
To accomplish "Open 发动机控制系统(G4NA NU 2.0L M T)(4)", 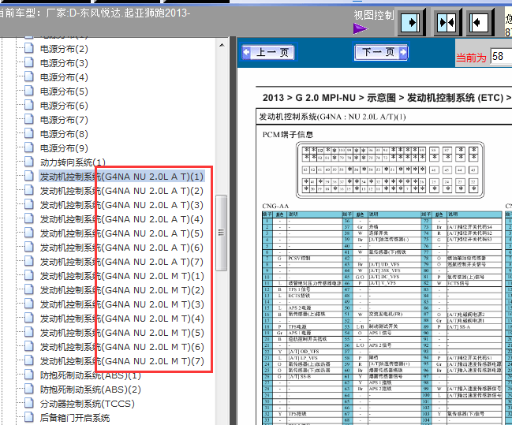I will coord(121,319).
